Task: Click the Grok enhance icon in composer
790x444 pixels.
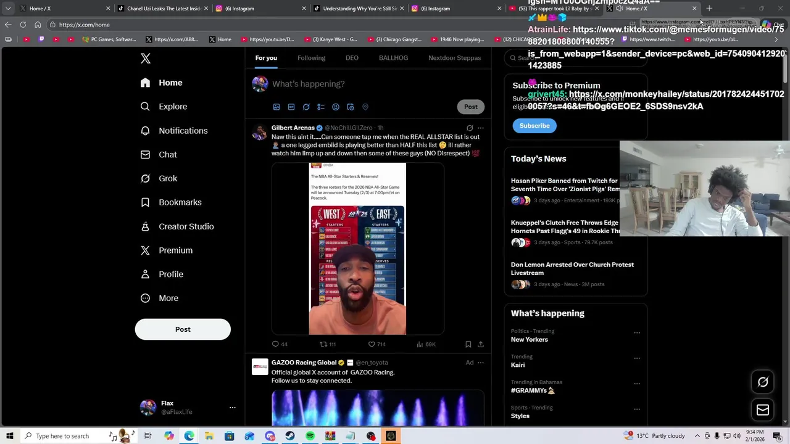Action: click(x=306, y=107)
